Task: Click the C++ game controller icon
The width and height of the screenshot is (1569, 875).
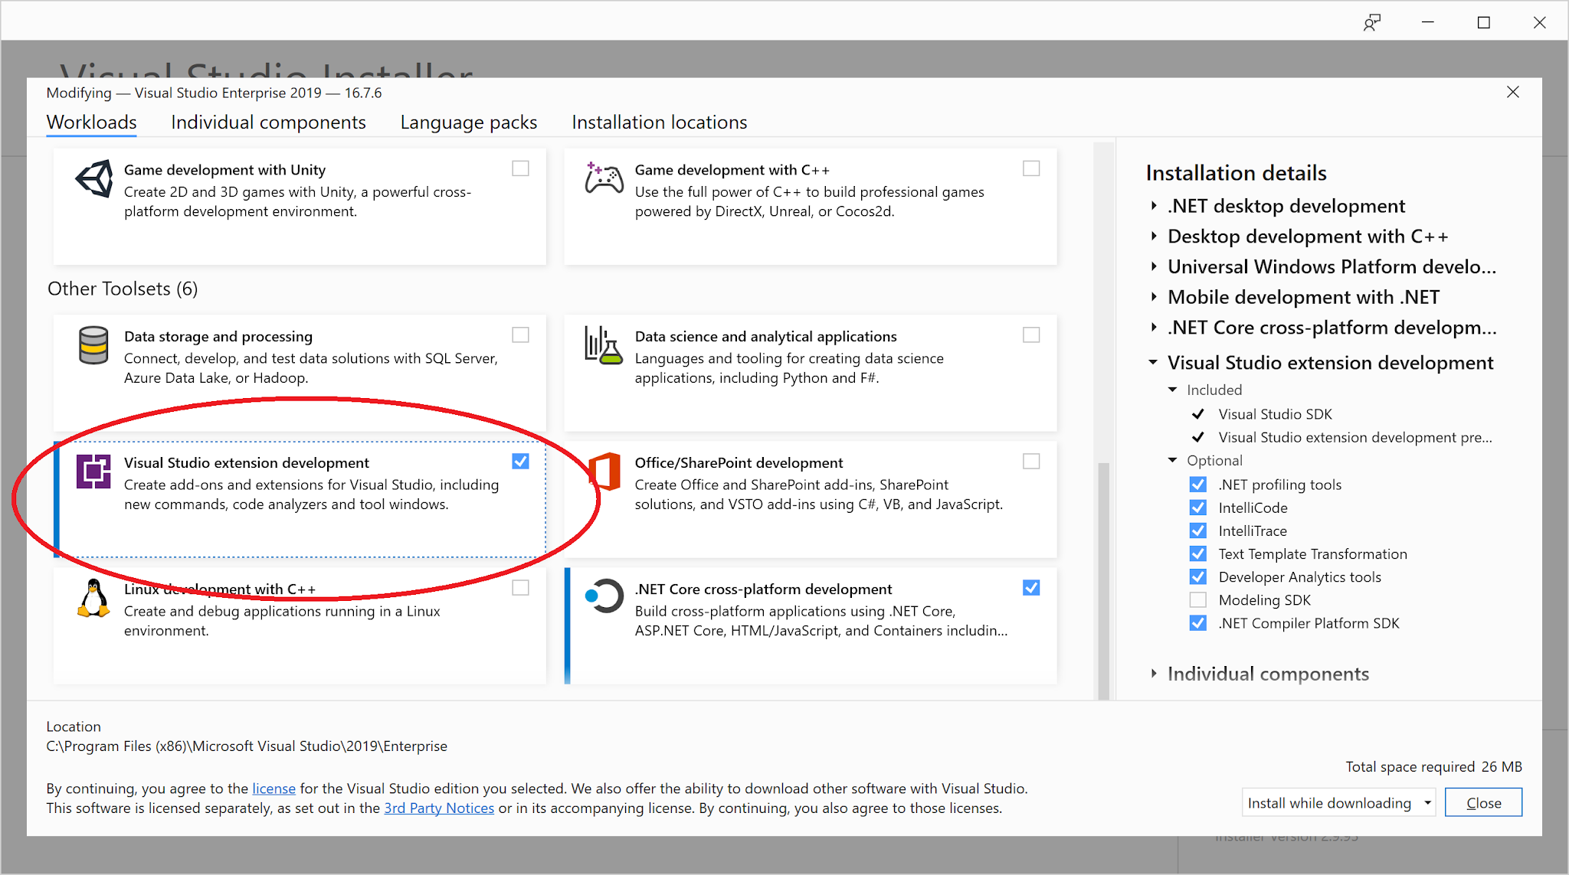Action: tap(604, 181)
